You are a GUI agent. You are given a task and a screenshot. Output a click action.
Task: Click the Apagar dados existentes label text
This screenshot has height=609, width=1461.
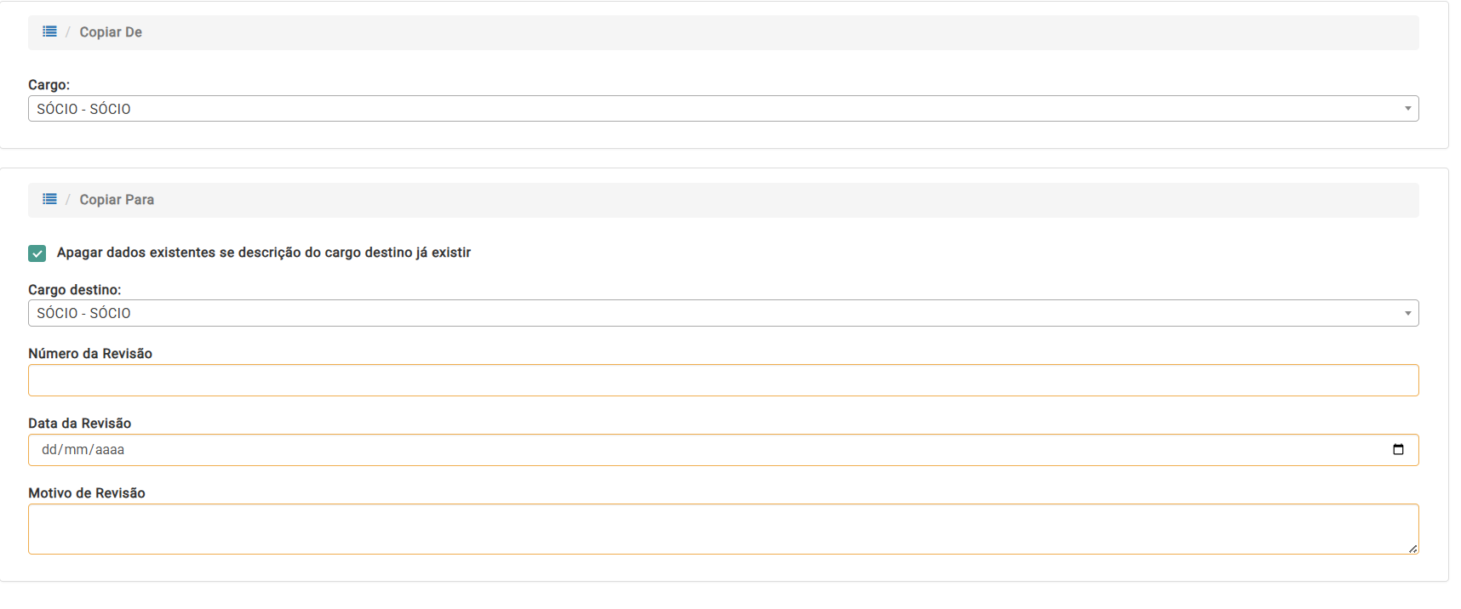click(263, 253)
